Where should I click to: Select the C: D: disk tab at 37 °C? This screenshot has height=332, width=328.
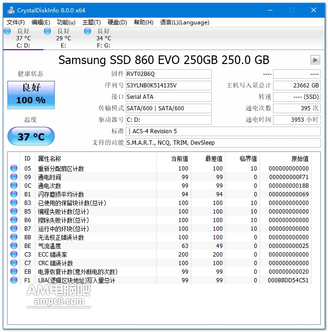23,38
